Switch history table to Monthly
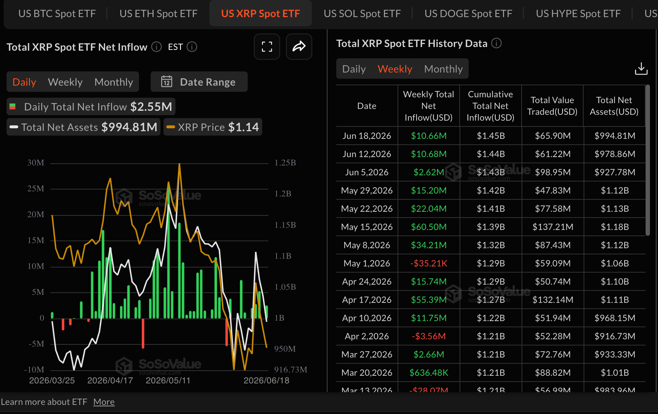This screenshot has width=658, height=414. tap(443, 69)
